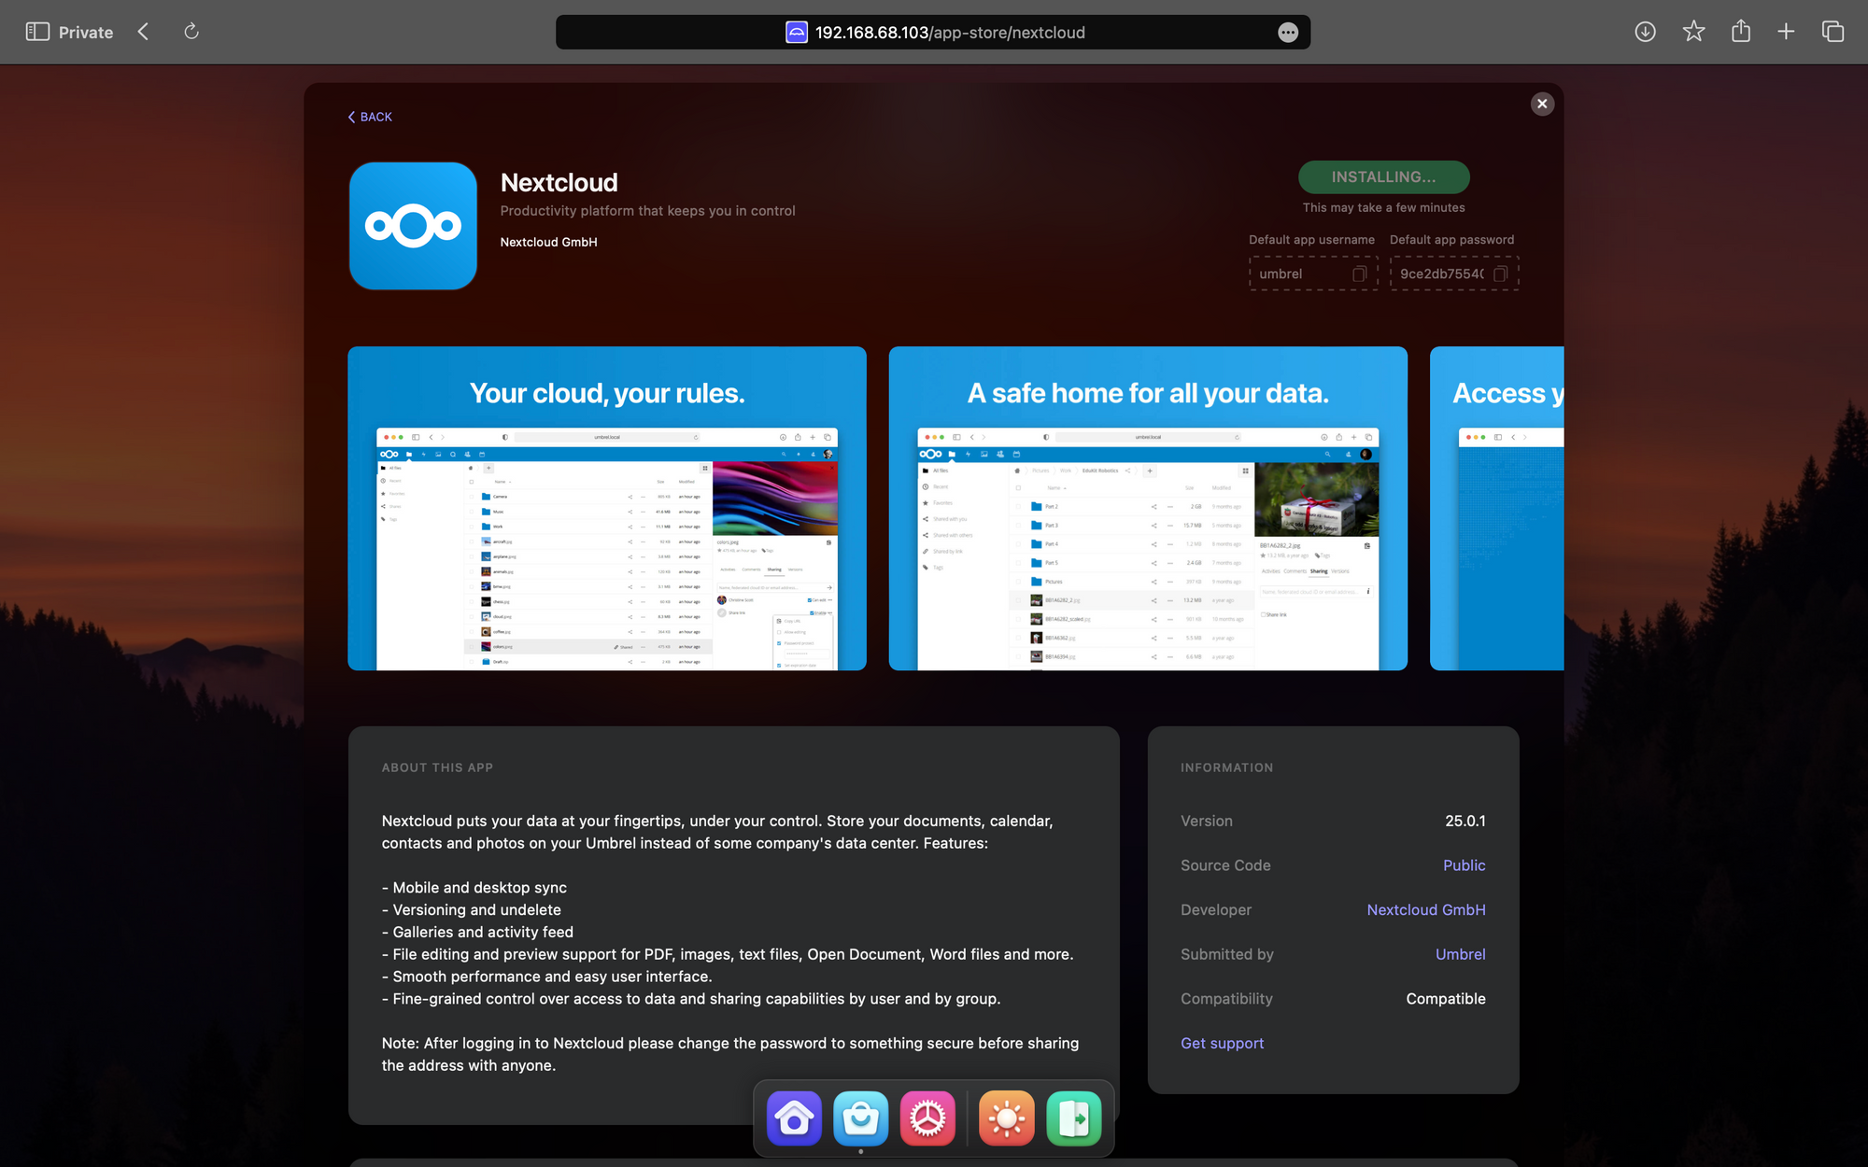Open the 'A safe home for all your data.' screenshot
Image resolution: width=1868 pixels, height=1167 pixels.
click(x=1148, y=509)
